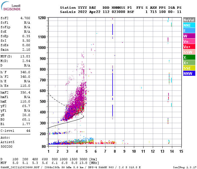Select the NNW blue legend swatch
Viewport: 197px width, 169px height.
[x=189, y=73]
